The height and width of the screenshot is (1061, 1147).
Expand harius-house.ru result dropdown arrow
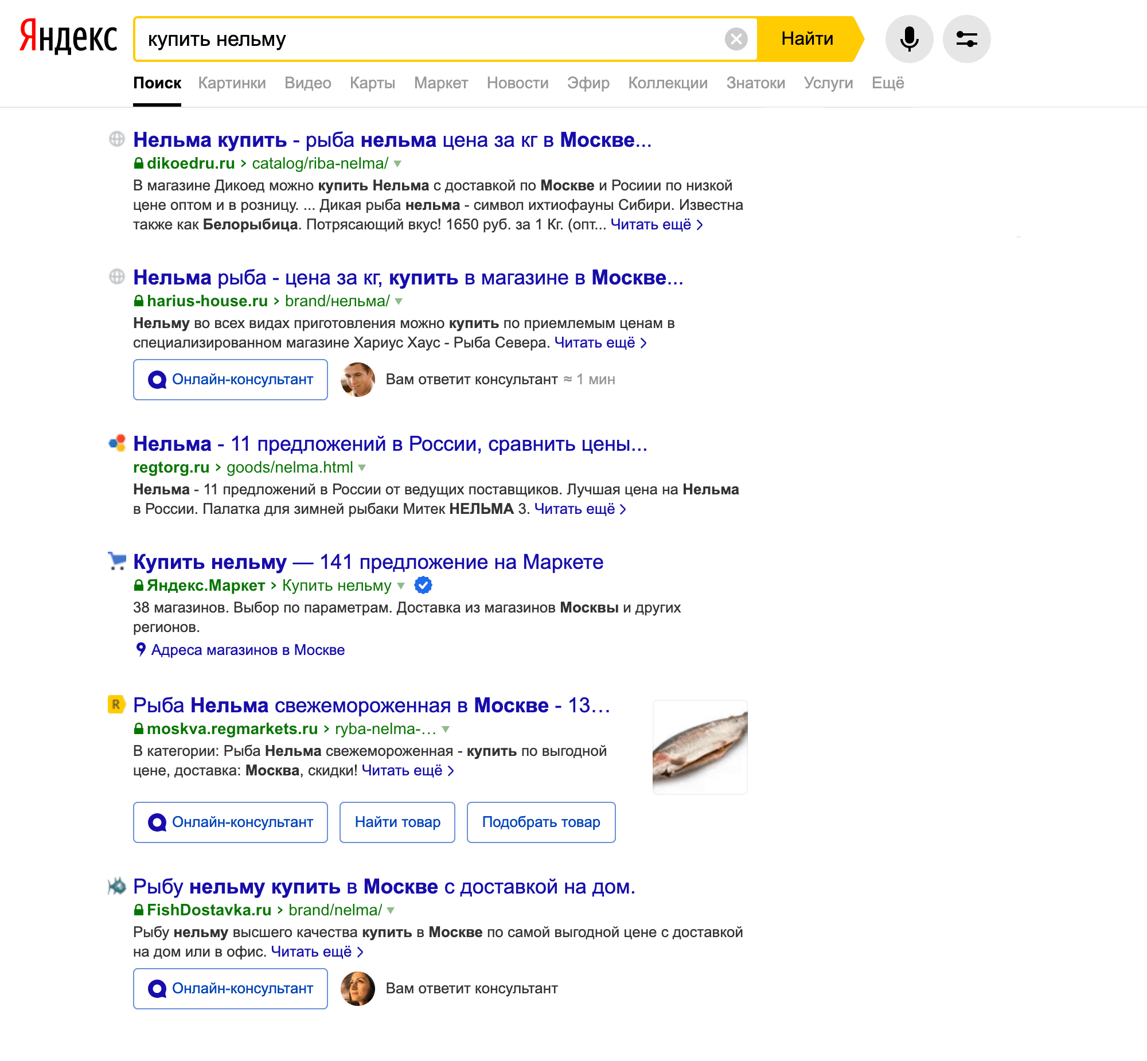click(399, 302)
